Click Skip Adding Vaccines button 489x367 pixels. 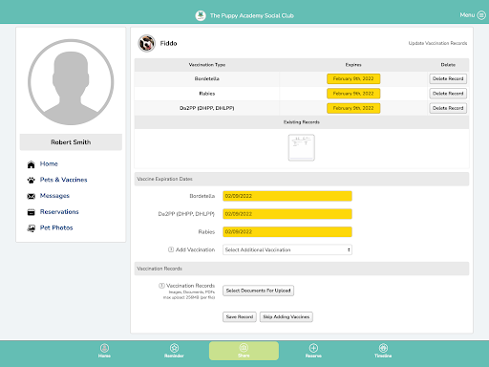[287, 317]
